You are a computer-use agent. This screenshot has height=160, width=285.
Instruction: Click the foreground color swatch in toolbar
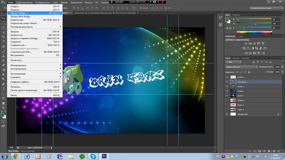[2, 115]
